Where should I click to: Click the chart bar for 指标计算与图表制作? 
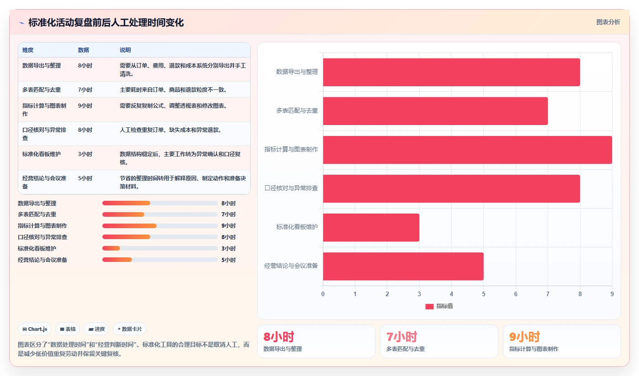coord(467,150)
